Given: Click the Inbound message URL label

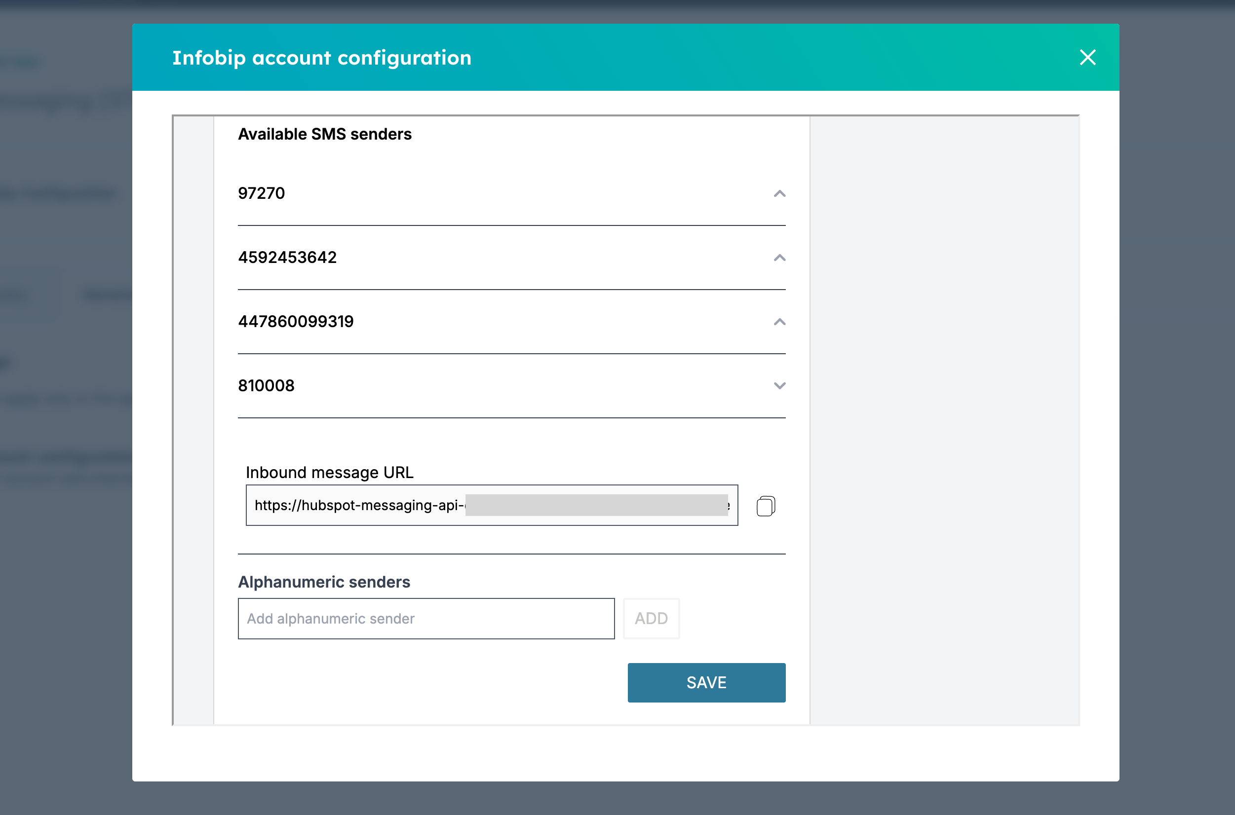Looking at the screenshot, I should [330, 473].
